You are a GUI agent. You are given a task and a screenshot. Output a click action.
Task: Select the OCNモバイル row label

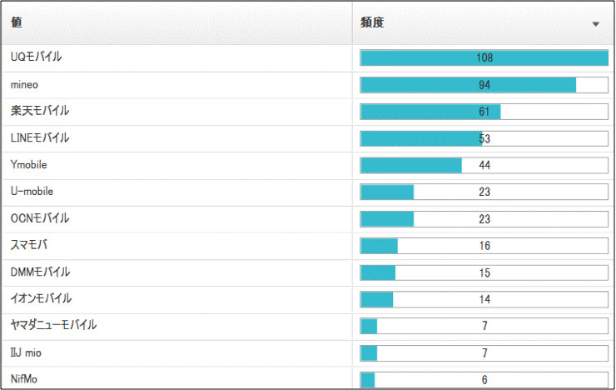(40, 218)
